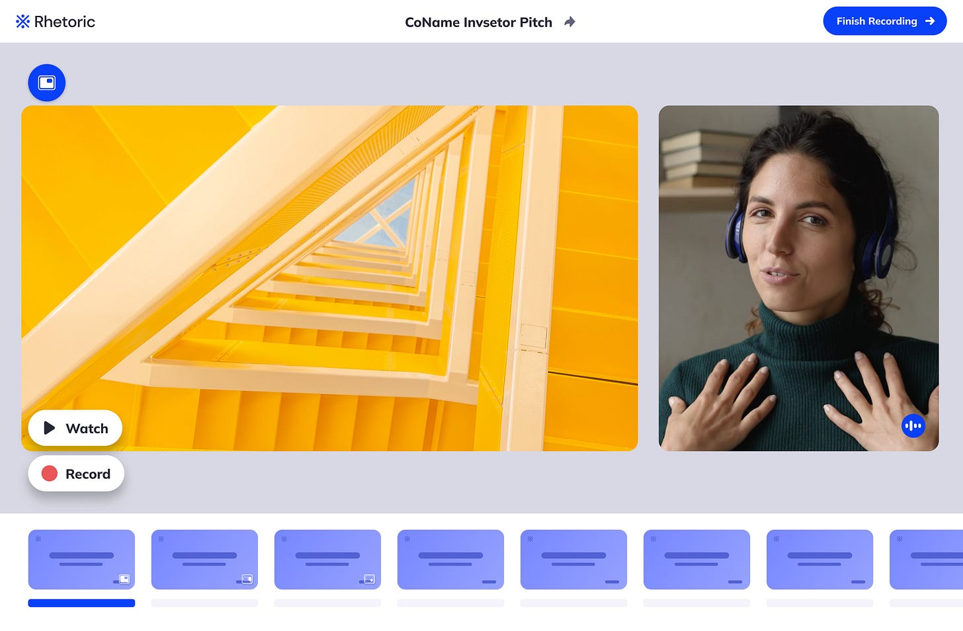This screenshot has height=631, width=963.
Task: Click the progress bar under the second slide
Action: pos(204,603)
